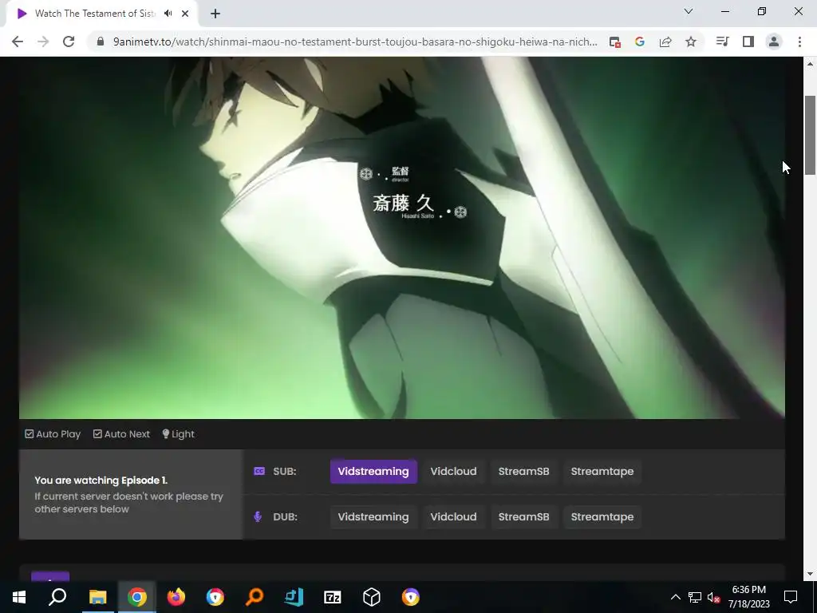Share this page icon
This screenshot has height=613, width=817.
(665, 42)
